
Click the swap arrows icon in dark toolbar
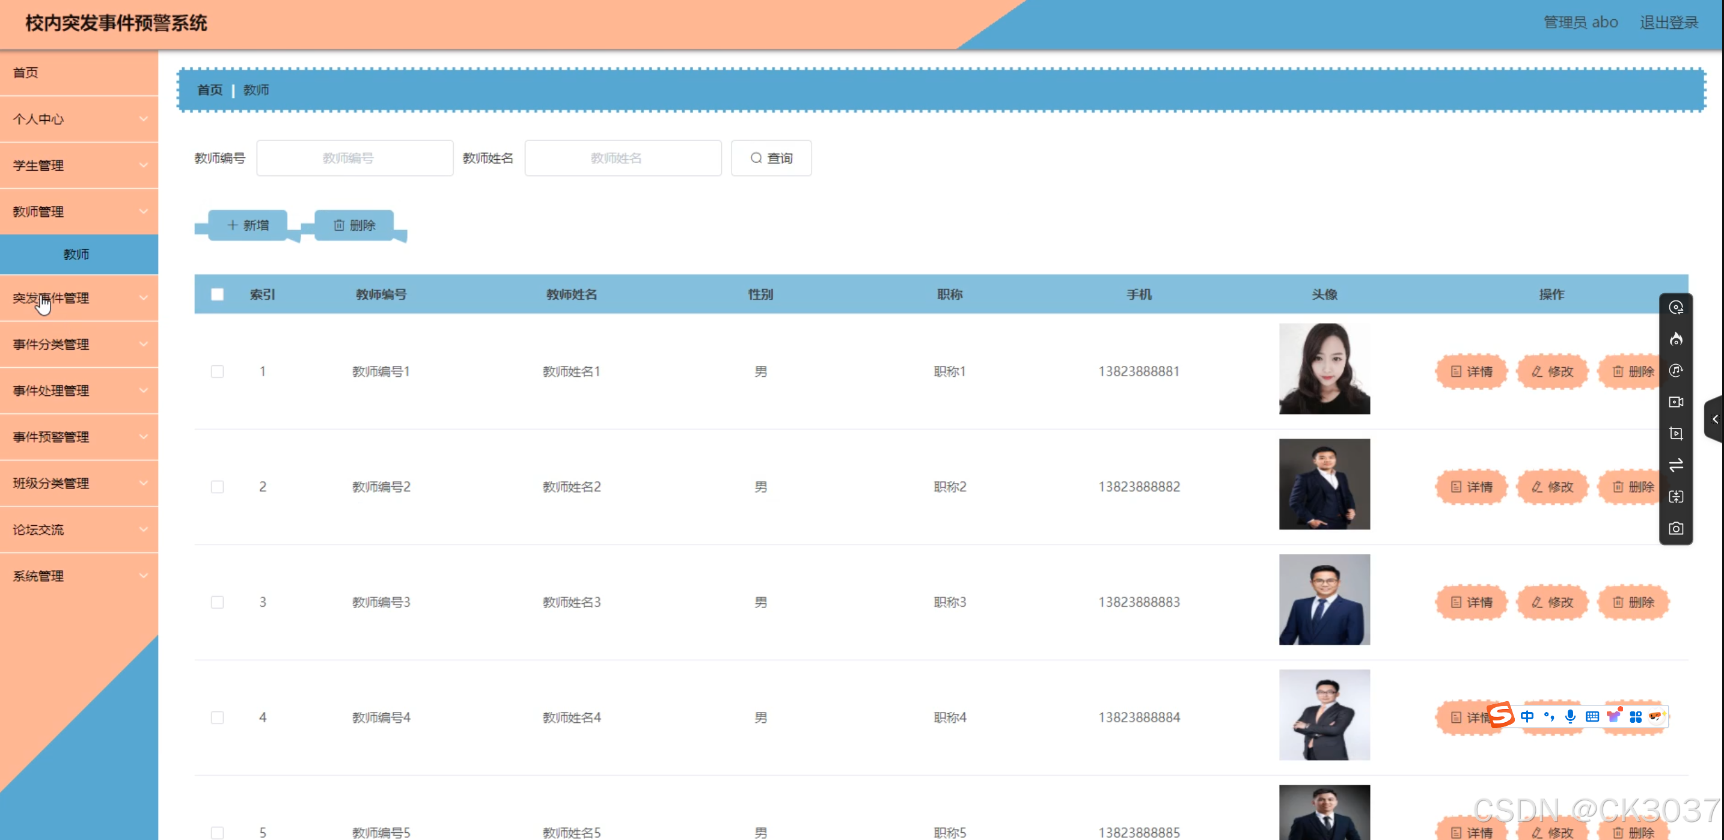pyautogui.click(x=1676, y=465)
